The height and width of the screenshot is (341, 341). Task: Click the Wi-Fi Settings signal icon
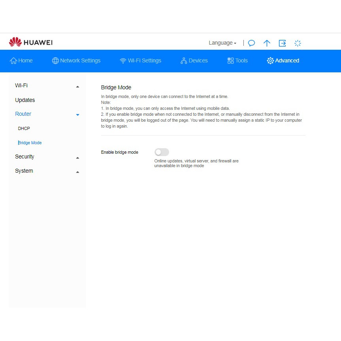[123, 60]
